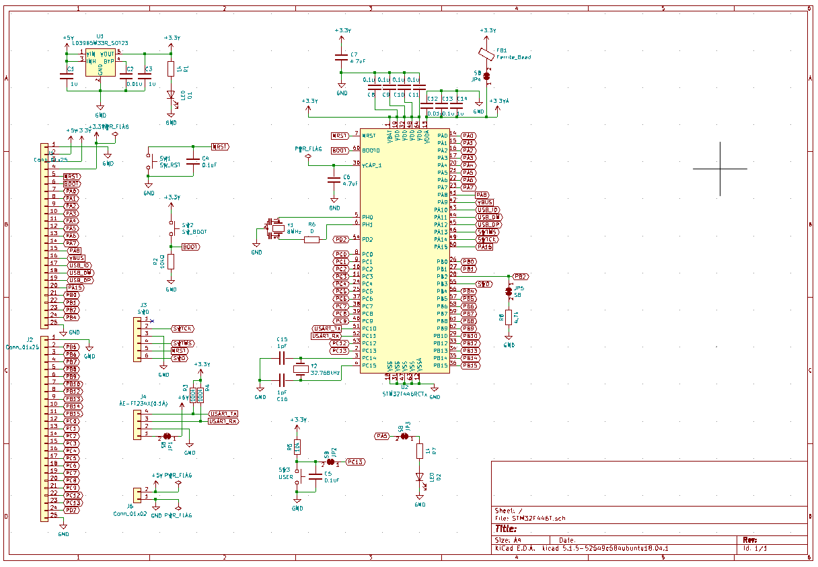Select the U2 STM32F446RCTx microcontroller symbol
Image resolution: width=818 pixels, height=567 pixels.
(x=404, y=250)
